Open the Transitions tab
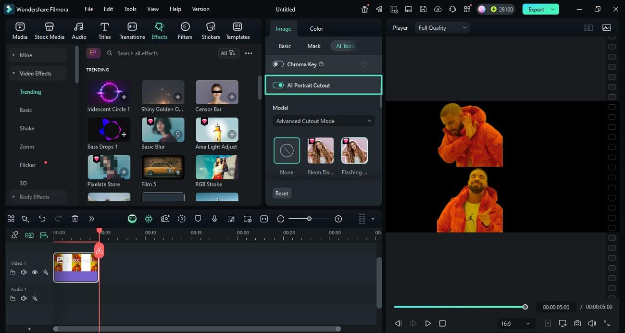625x333 pixels. (x=132, y=31)
